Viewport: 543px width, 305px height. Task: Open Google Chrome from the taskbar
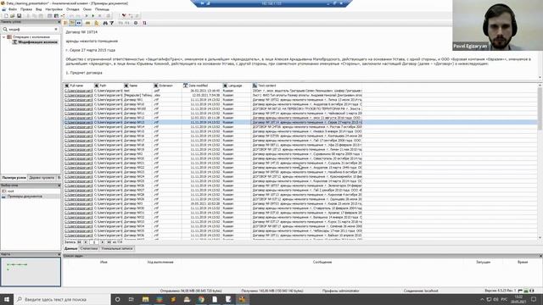tap(201, 299)
